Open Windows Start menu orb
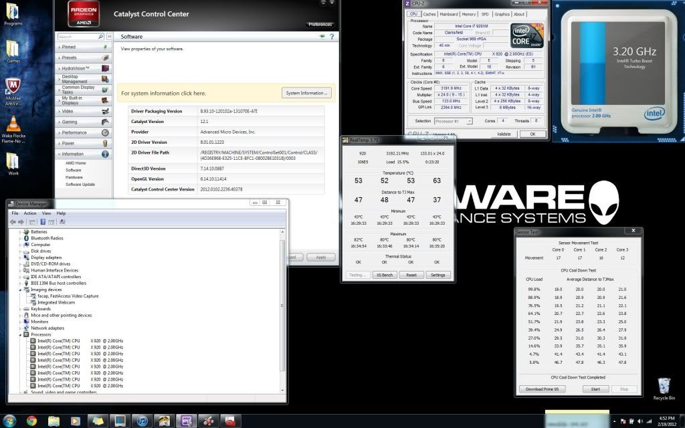Screen dimensions: 685x428 pos(9,421)
